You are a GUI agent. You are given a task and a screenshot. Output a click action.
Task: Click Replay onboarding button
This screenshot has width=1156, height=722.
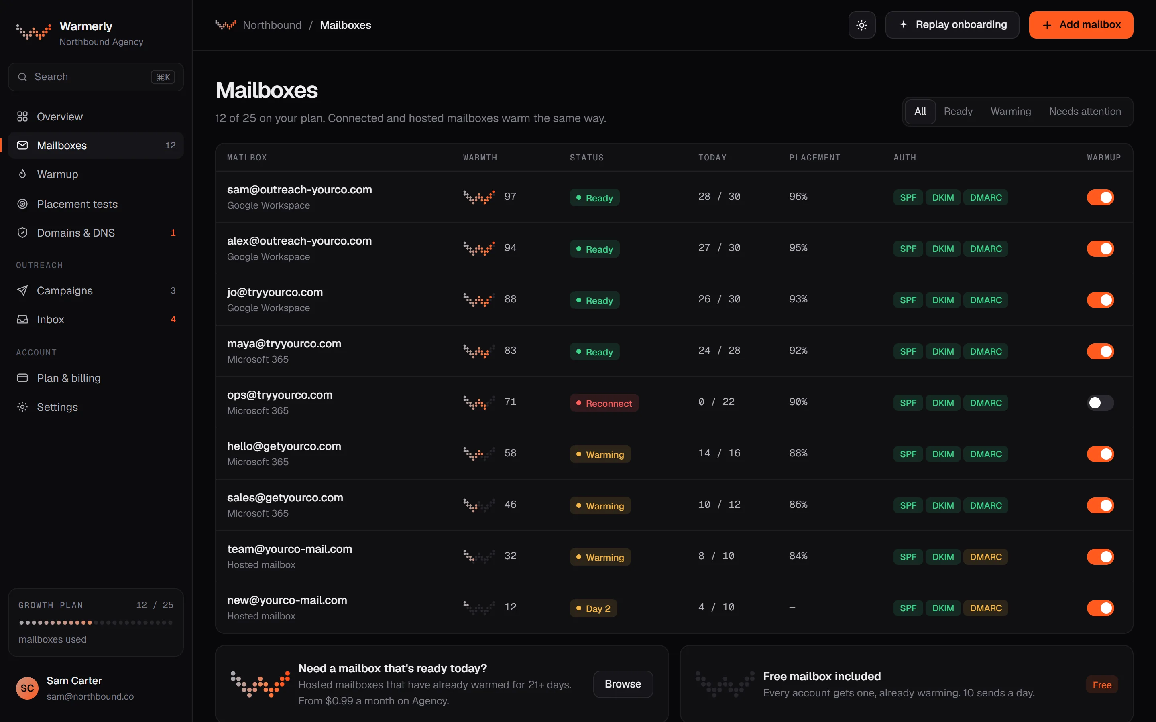pyautogui.click(x=952, y=25)
